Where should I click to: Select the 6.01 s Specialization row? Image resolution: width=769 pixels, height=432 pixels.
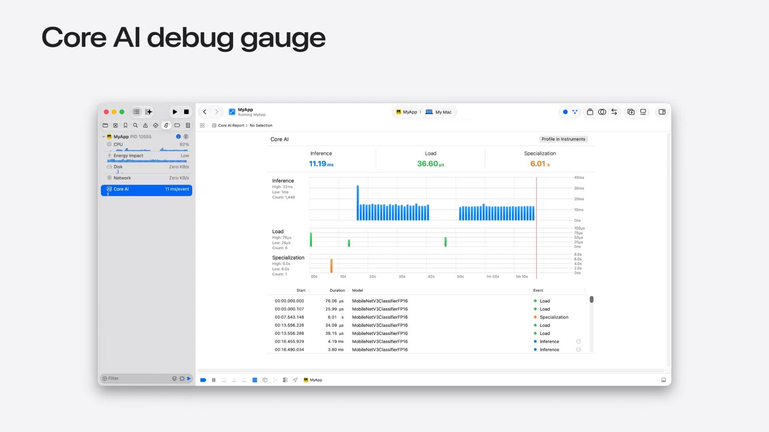[x=428, y=317]
